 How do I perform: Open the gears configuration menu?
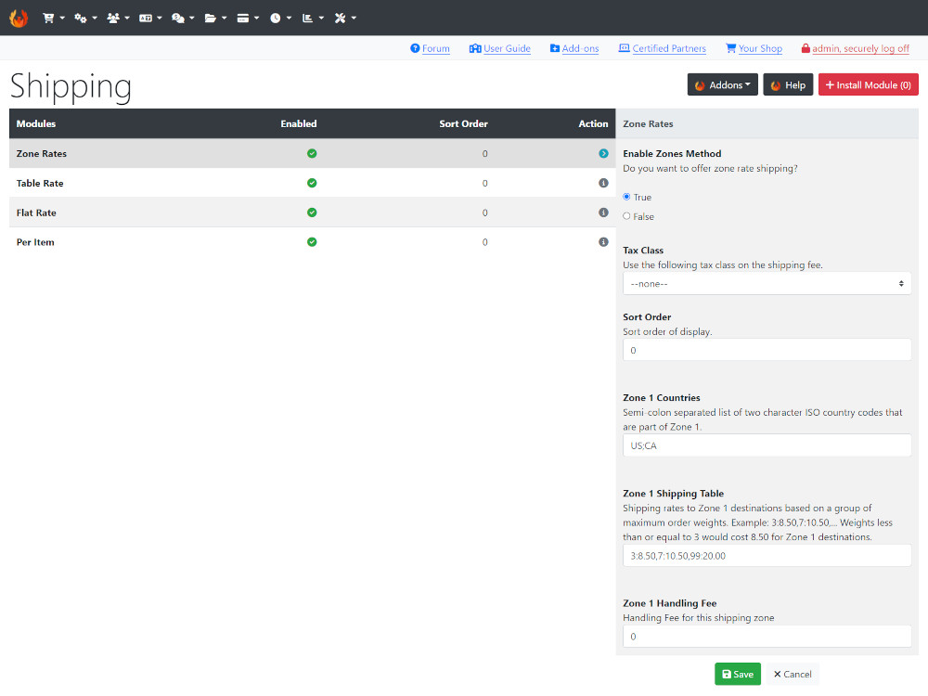(85, 18)
